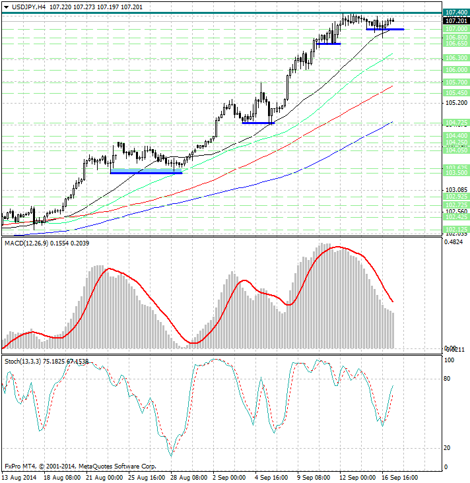This screenshot has width=470, height=483.
Task: Click the 2 Sep 00:00 time label
Action: point(229,478)
